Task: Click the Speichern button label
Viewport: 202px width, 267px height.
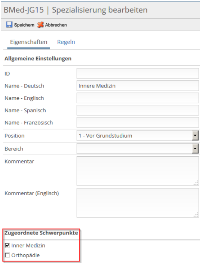Action: coord(24,25)
